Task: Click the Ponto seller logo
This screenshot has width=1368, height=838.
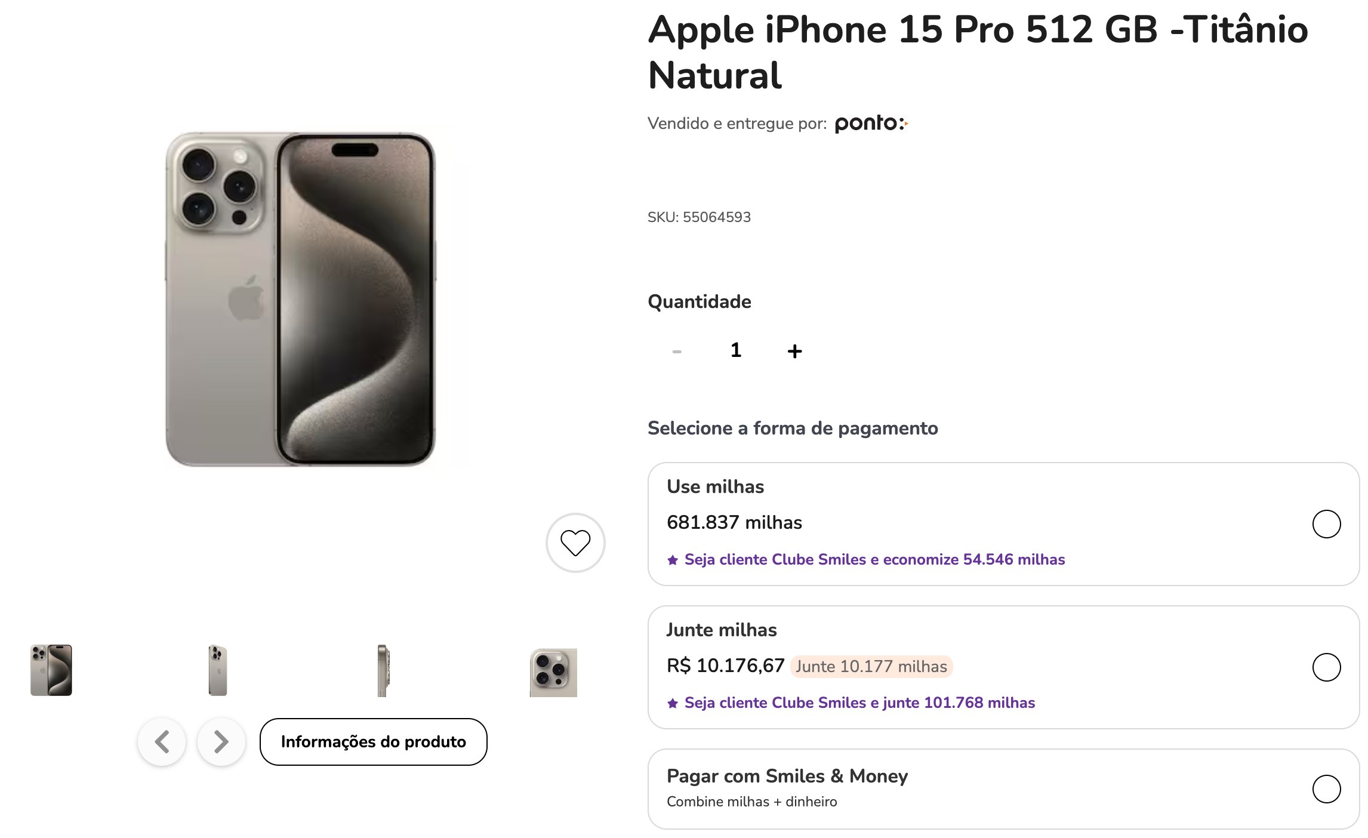Action: (x=871, y=124)
